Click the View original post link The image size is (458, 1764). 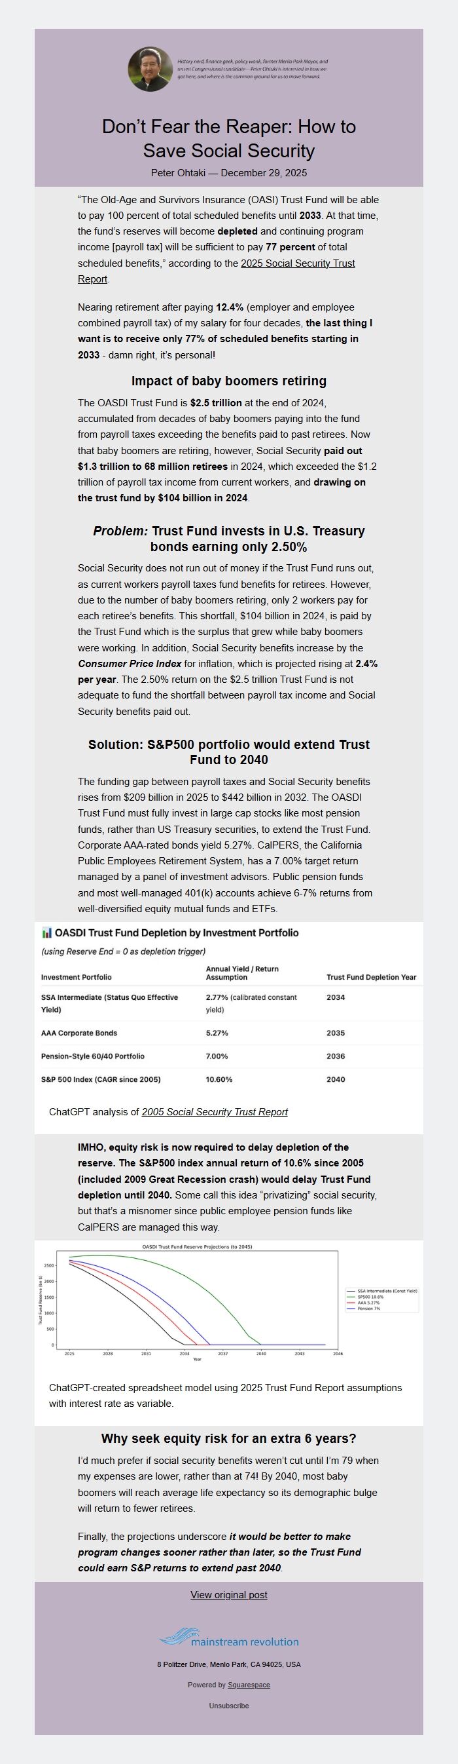click(228, 1595)
